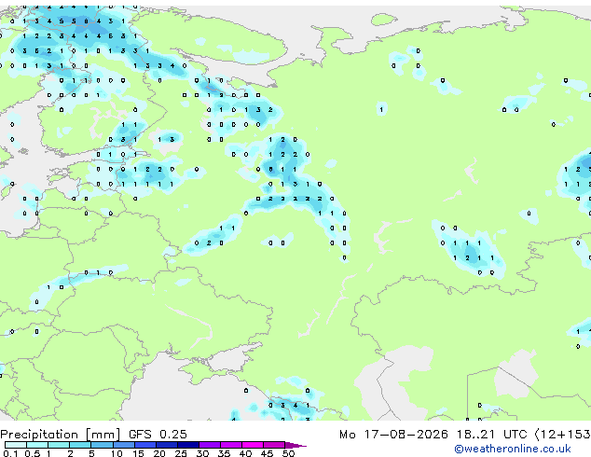Pick the 1–2 mm legend color box
Image resolution: width=591 pixels, height=457 pixels.
point(59,445)
